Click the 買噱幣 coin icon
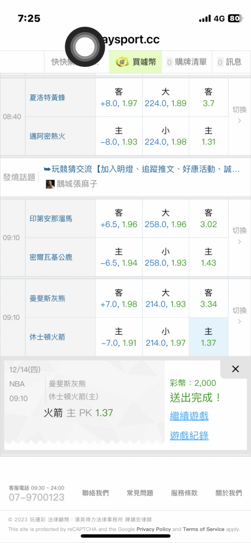 122,62
